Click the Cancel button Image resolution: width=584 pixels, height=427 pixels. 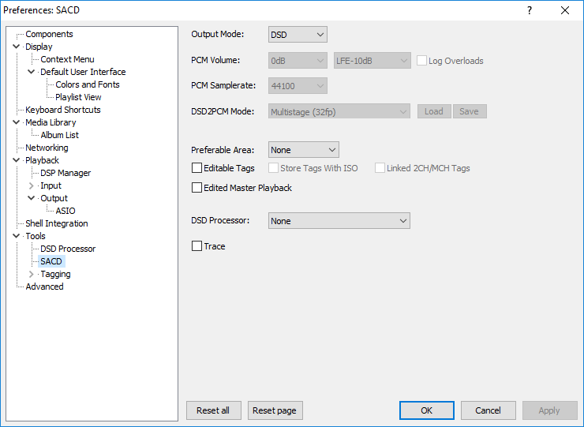click(489, 410)
